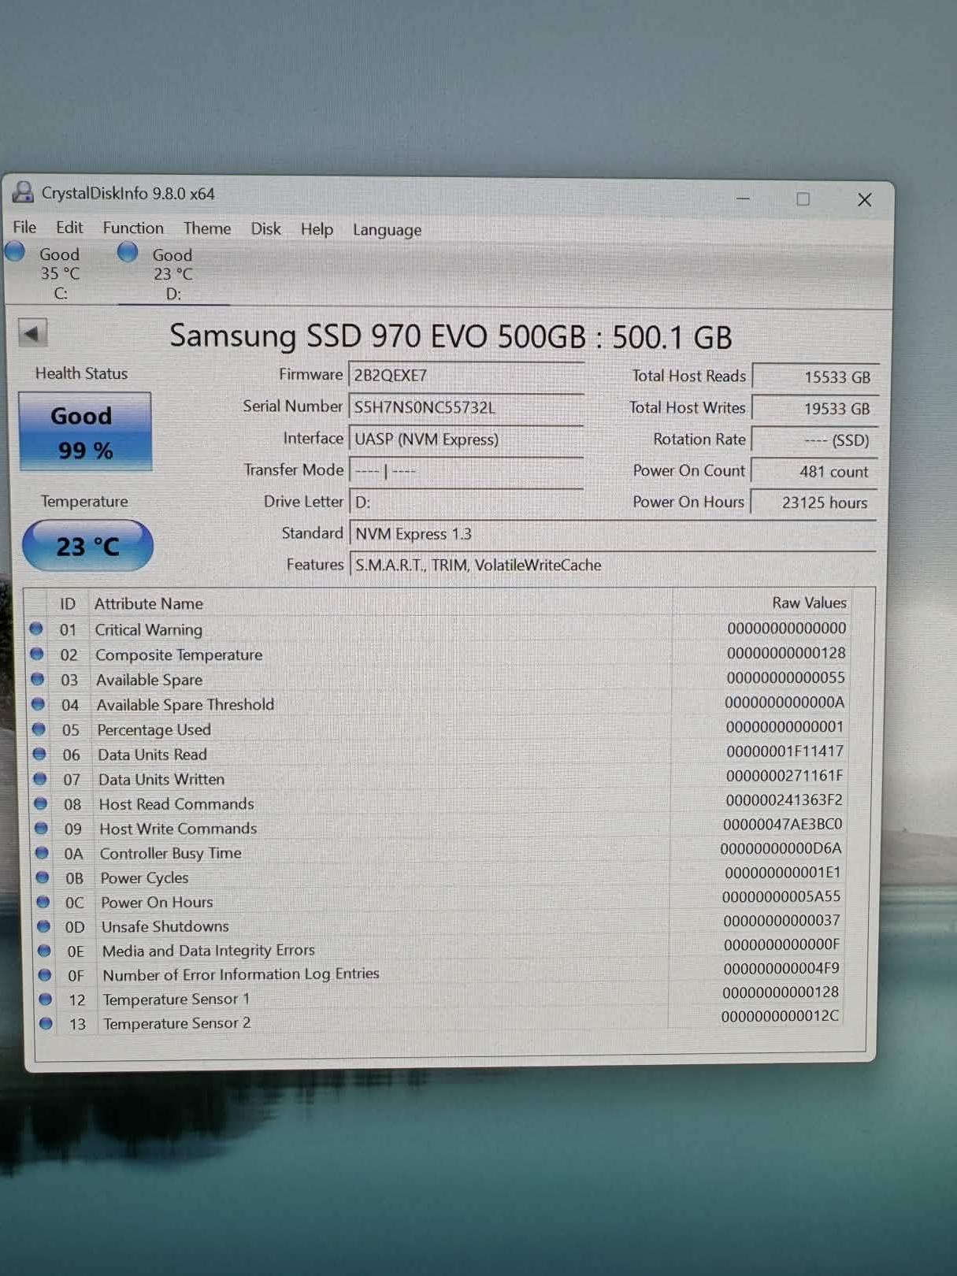This screenshot has width=957, height=1276.
Task: Click raw value 000000000004F9
Action: [781, 968]
